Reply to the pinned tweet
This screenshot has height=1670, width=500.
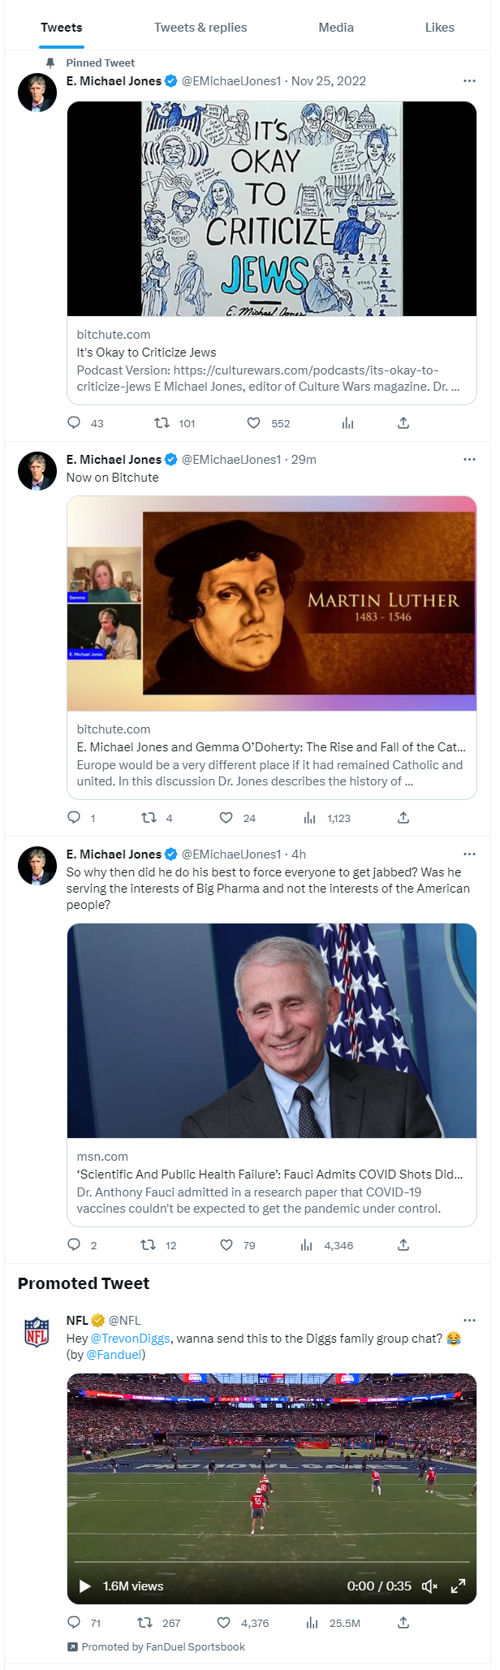[74, 423]
